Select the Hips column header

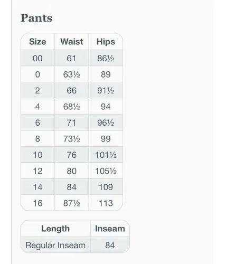coord(106,42)
